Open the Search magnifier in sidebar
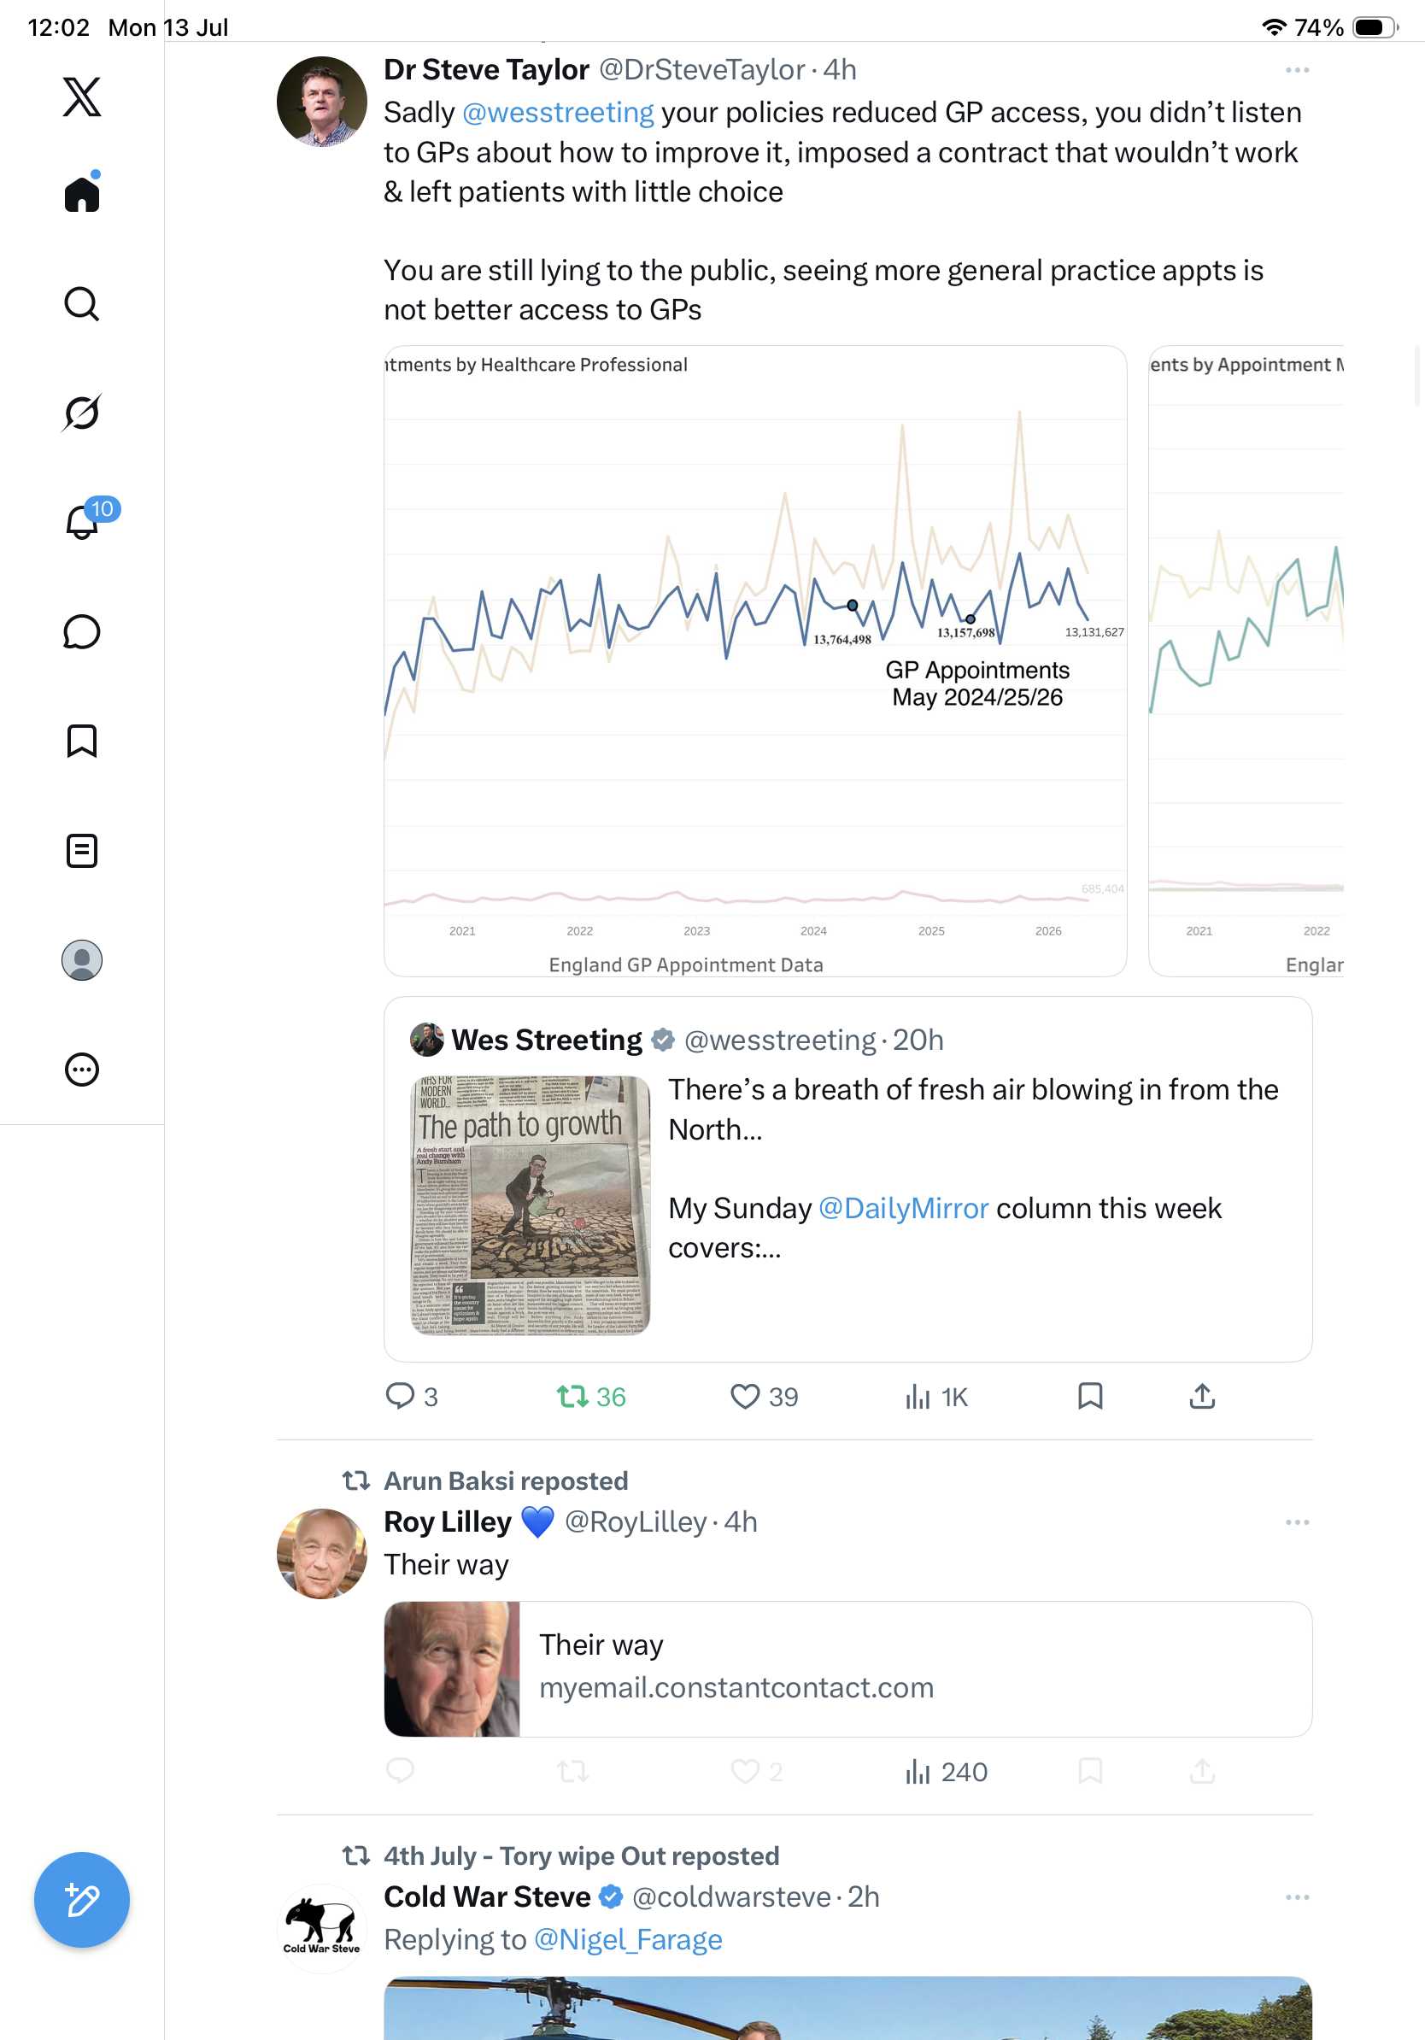 click(x=82, y=304)
